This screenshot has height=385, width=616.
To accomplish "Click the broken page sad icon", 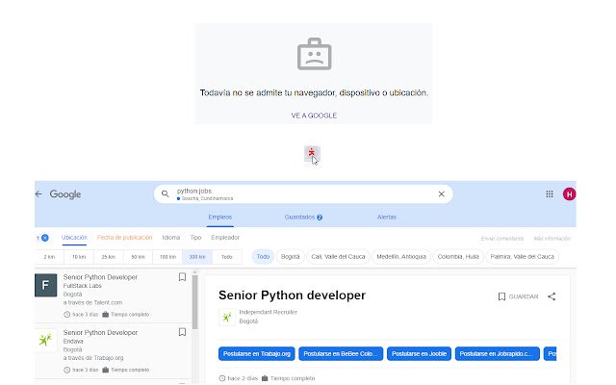I will [315, 54].
